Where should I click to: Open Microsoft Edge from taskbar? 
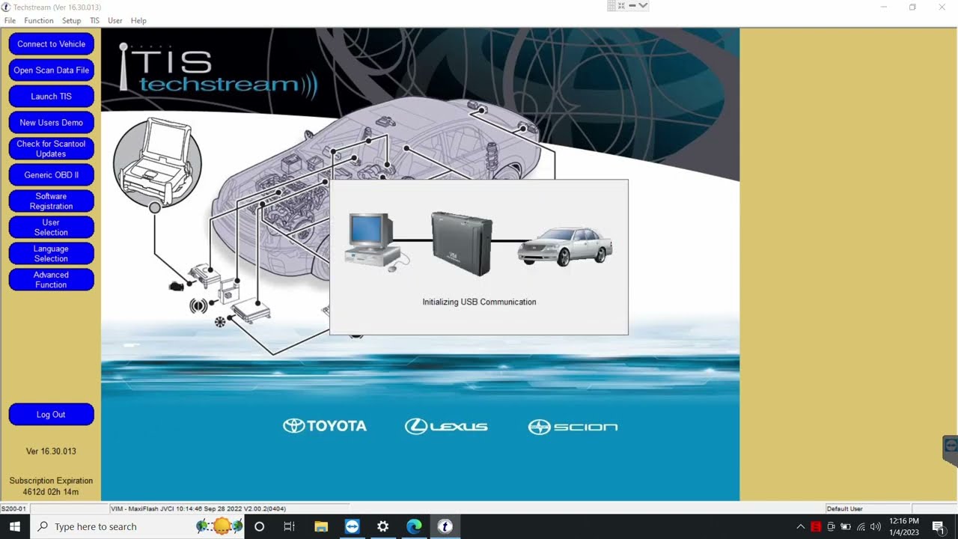414,526
